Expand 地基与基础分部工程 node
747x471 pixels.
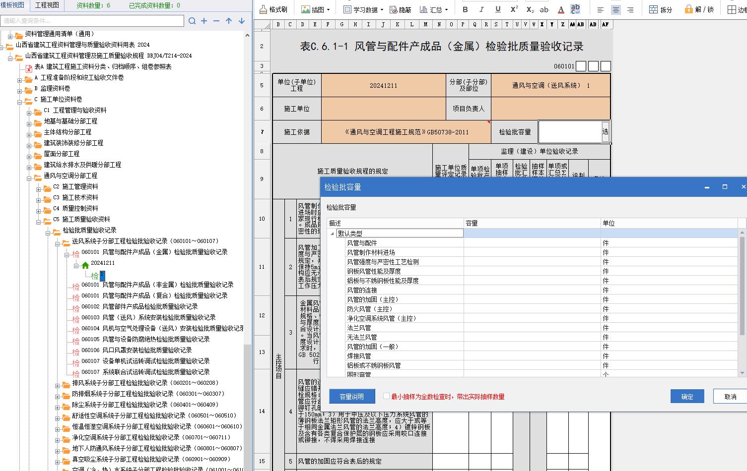coord(29,123)
